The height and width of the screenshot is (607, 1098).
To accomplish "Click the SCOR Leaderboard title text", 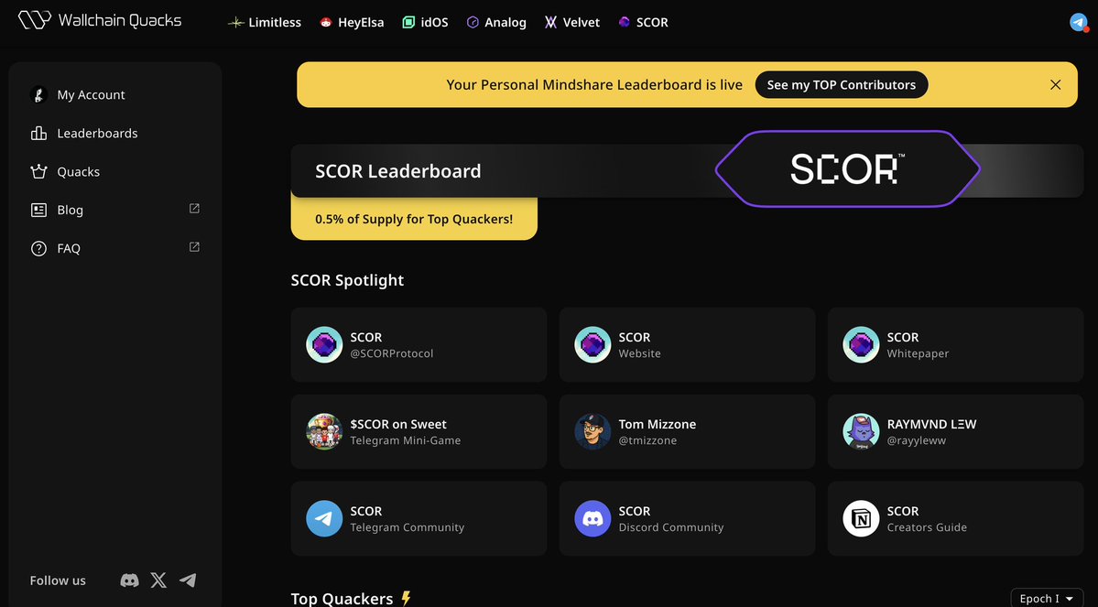I will click(397, 171).
